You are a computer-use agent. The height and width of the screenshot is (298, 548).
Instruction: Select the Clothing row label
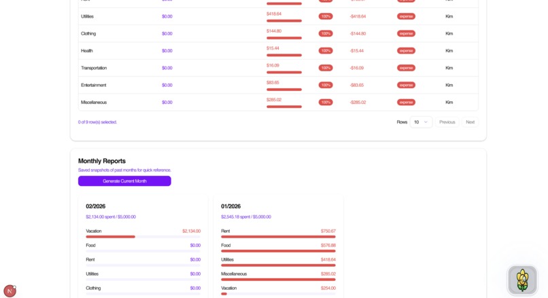(88, 33)
